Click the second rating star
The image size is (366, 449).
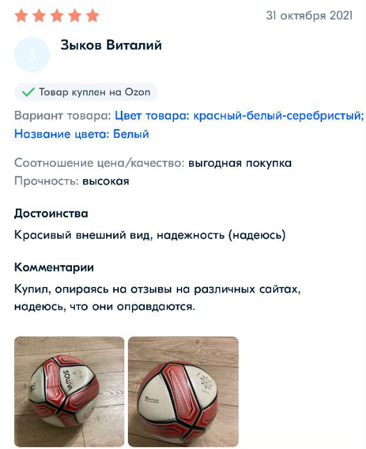pyautogui.click(x=39, y=16)
